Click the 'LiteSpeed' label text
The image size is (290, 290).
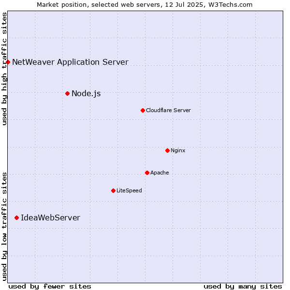129,190
